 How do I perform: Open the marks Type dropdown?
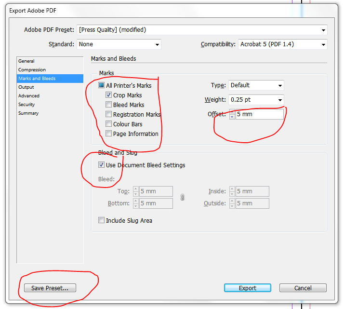(x=256, y=85)
